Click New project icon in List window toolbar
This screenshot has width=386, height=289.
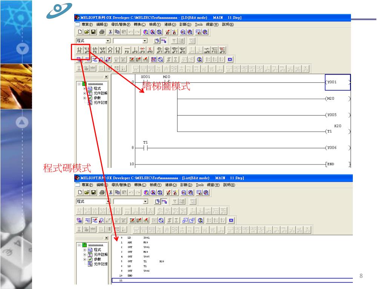[x=80, y=192]
